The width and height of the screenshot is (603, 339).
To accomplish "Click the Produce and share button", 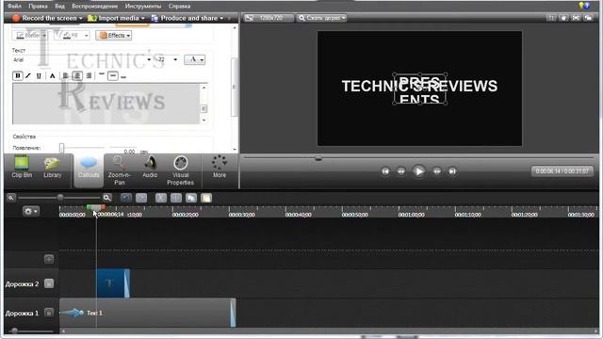I will tap(185, 18).
